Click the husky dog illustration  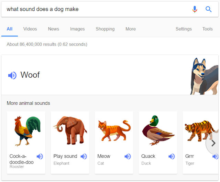pos(204,76)
